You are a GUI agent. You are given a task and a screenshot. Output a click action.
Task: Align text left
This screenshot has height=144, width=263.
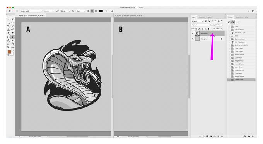tap(89, 11)
